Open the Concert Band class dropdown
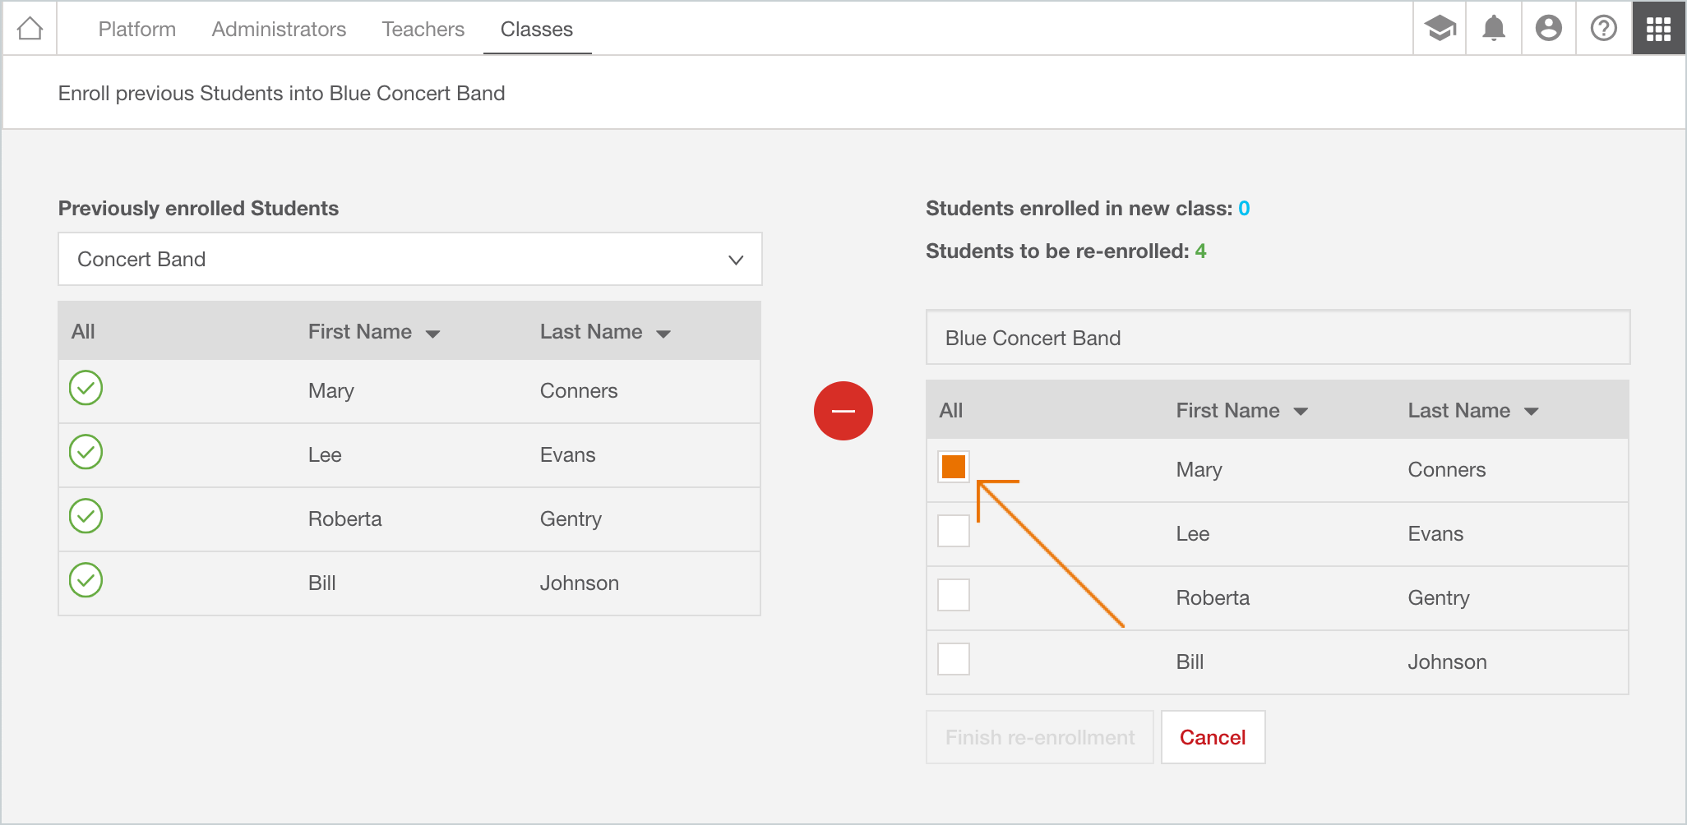This screenshot has width=1687, height=825. [x=410, y=259]
